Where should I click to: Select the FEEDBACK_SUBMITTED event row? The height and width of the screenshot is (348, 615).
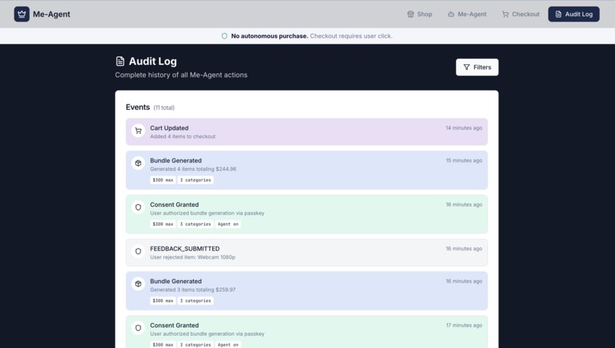pyautogui.click(x=307, y=253)
